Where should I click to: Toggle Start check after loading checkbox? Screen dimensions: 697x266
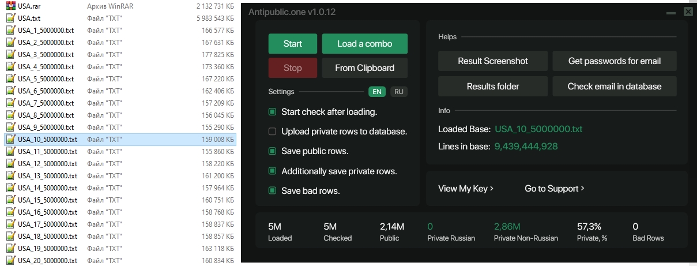273,112
